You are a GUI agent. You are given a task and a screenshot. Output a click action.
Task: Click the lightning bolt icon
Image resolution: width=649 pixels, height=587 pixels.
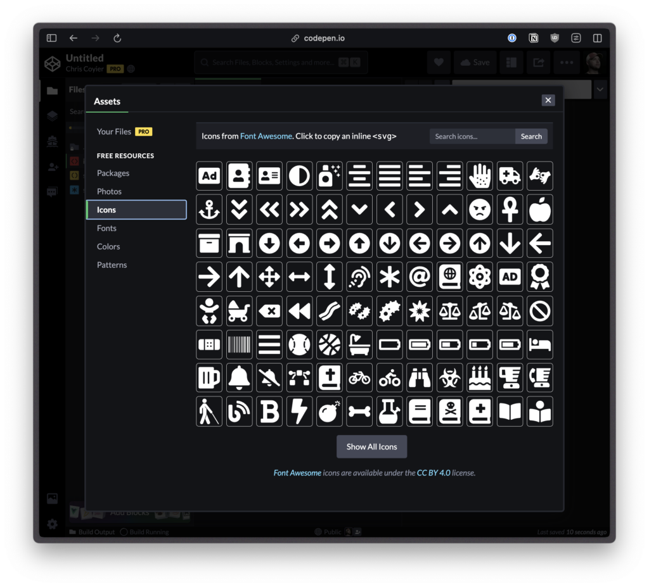point(300,412)
